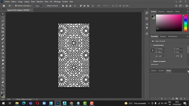The width and height of the screenshot is (189, 106).
Task: Select the Smudge tool
Action: [x=3, y=61]
